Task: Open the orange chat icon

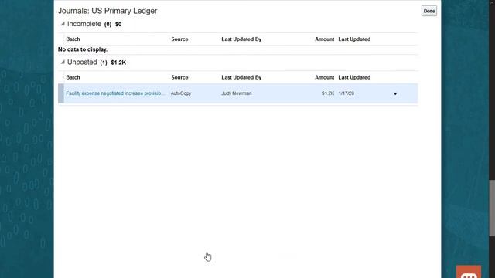Action: (x=469, y=272)
